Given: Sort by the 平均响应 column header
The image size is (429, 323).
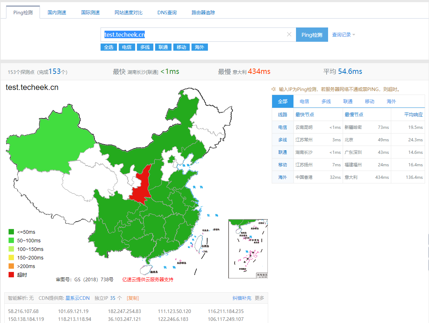Looking at the screenshot, I should pos(413,115).
